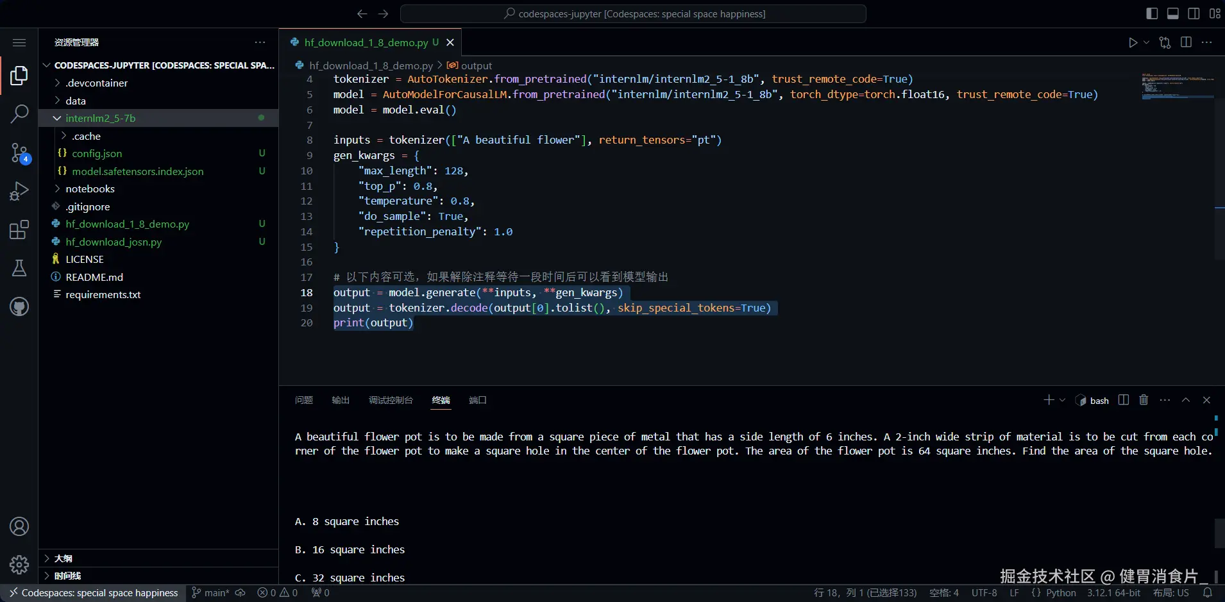Open hf_download_josn.py file

[x=158, y=242]
